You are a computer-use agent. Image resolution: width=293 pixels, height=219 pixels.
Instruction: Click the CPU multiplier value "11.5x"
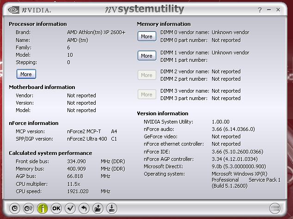point(73,184)
